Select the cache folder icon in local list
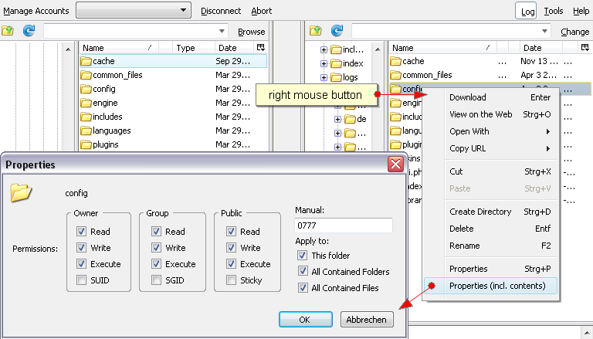593x339 pixels. pos(86,61)
